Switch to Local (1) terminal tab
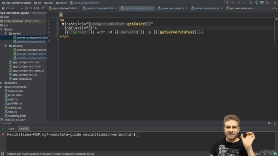The height and width of the screenshot is (156, 278). point(23,129)
